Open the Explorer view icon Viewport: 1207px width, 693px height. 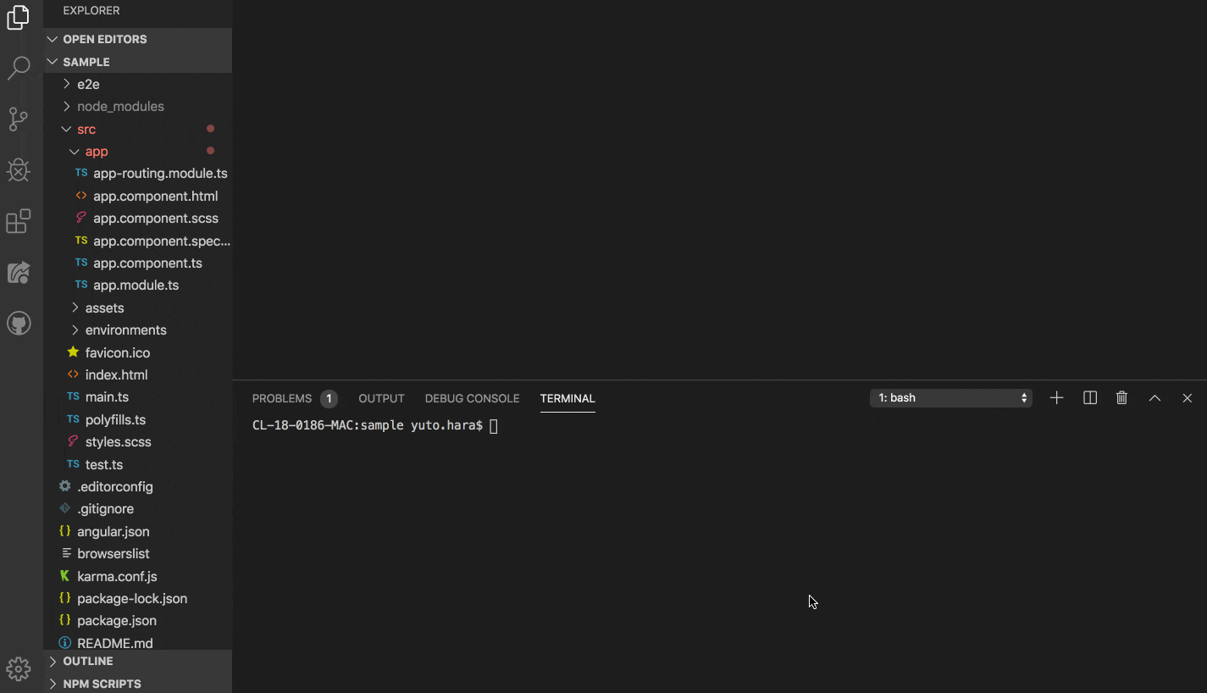19,17
